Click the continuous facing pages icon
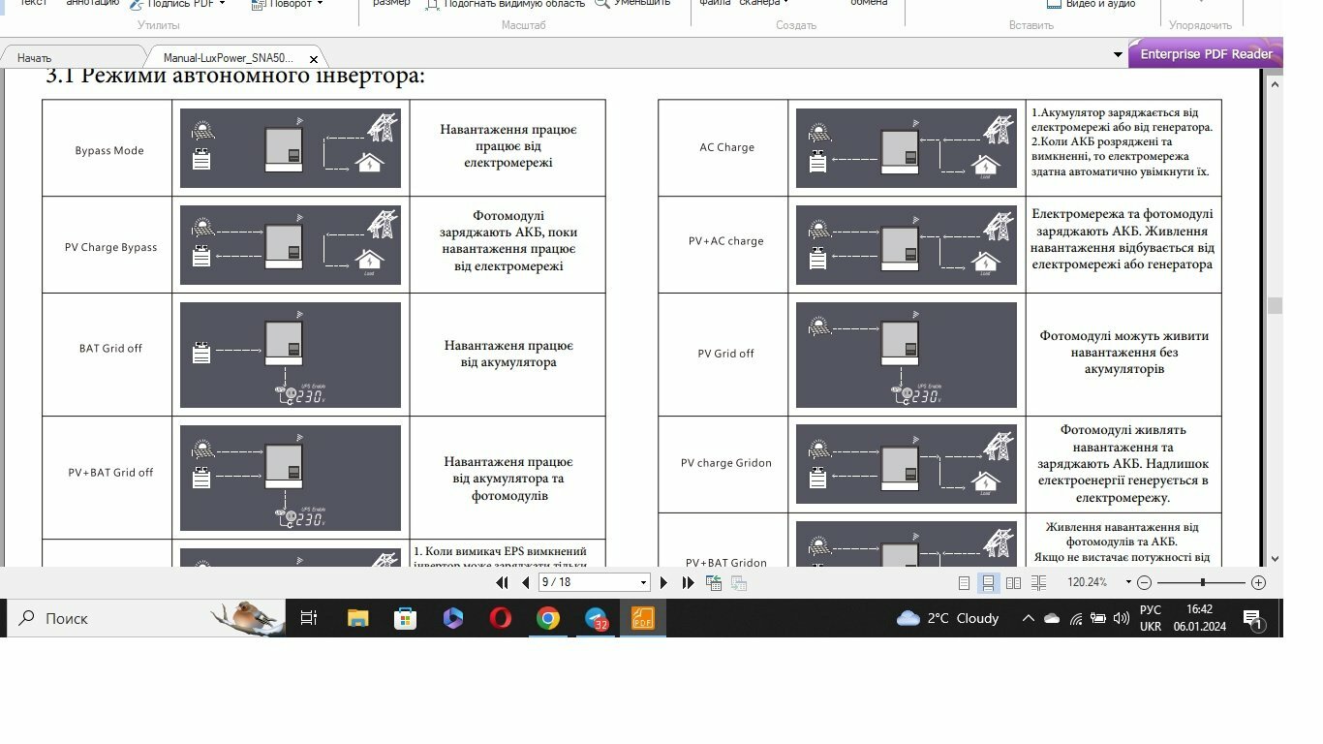This screenshot has height=744, width=1323. pyautogui.click(x=1038, y=582)
